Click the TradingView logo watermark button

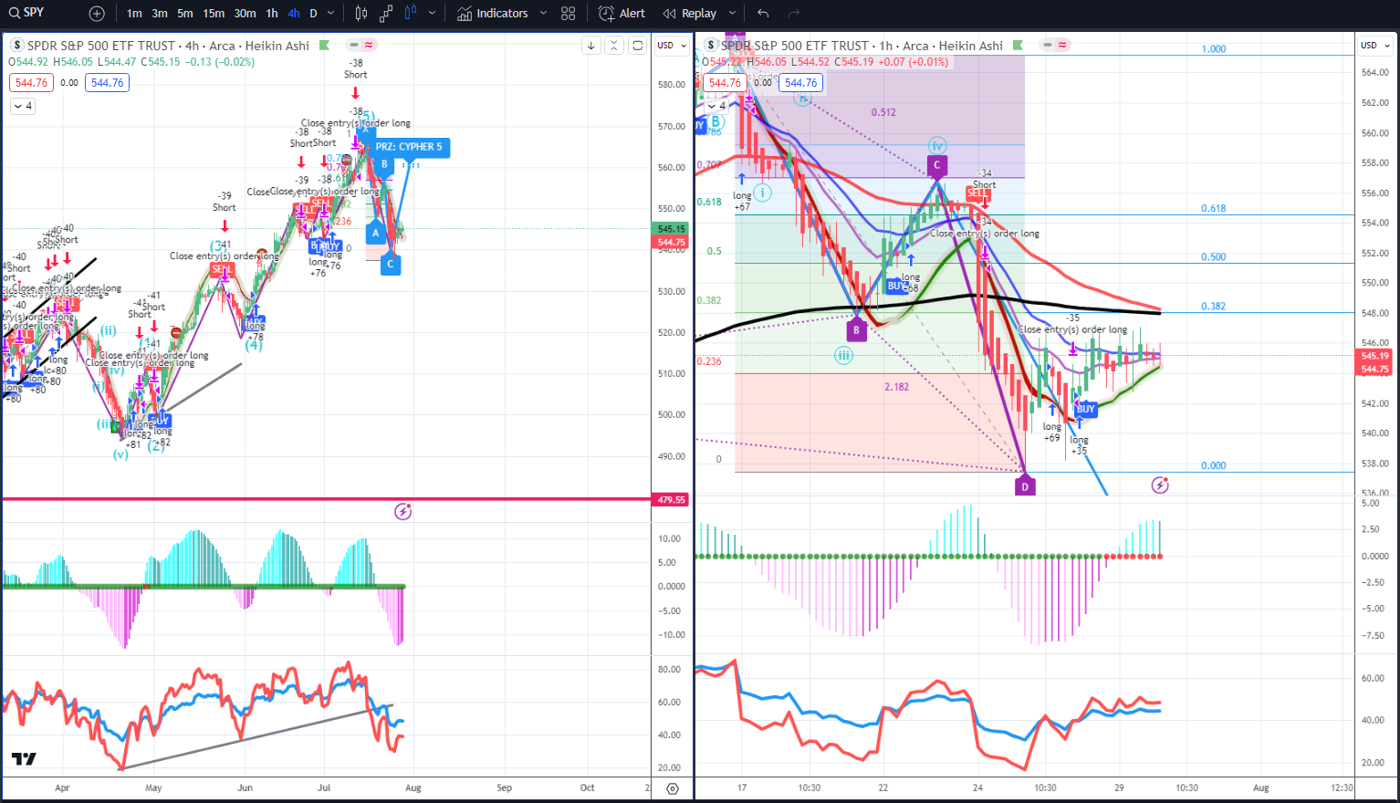[24, 759]
